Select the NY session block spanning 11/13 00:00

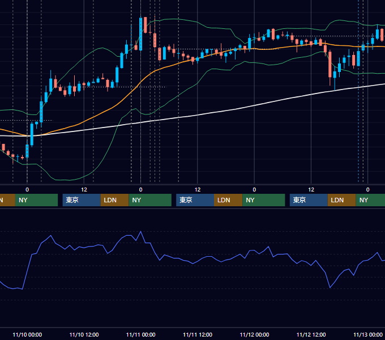click(x=370, y=200)
